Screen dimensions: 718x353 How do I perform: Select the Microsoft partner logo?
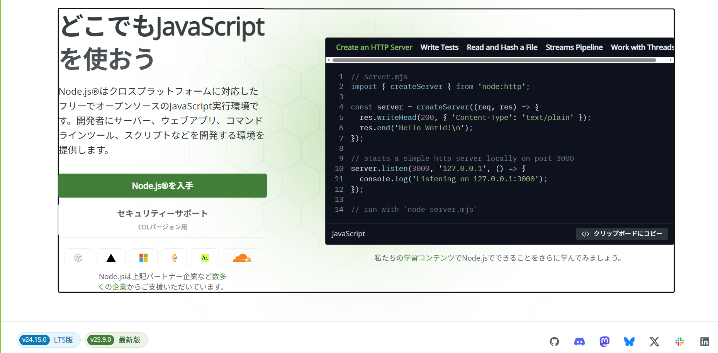tap(143, 258)
